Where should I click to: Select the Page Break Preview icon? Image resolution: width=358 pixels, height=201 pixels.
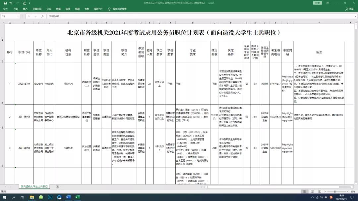point(320,191)
